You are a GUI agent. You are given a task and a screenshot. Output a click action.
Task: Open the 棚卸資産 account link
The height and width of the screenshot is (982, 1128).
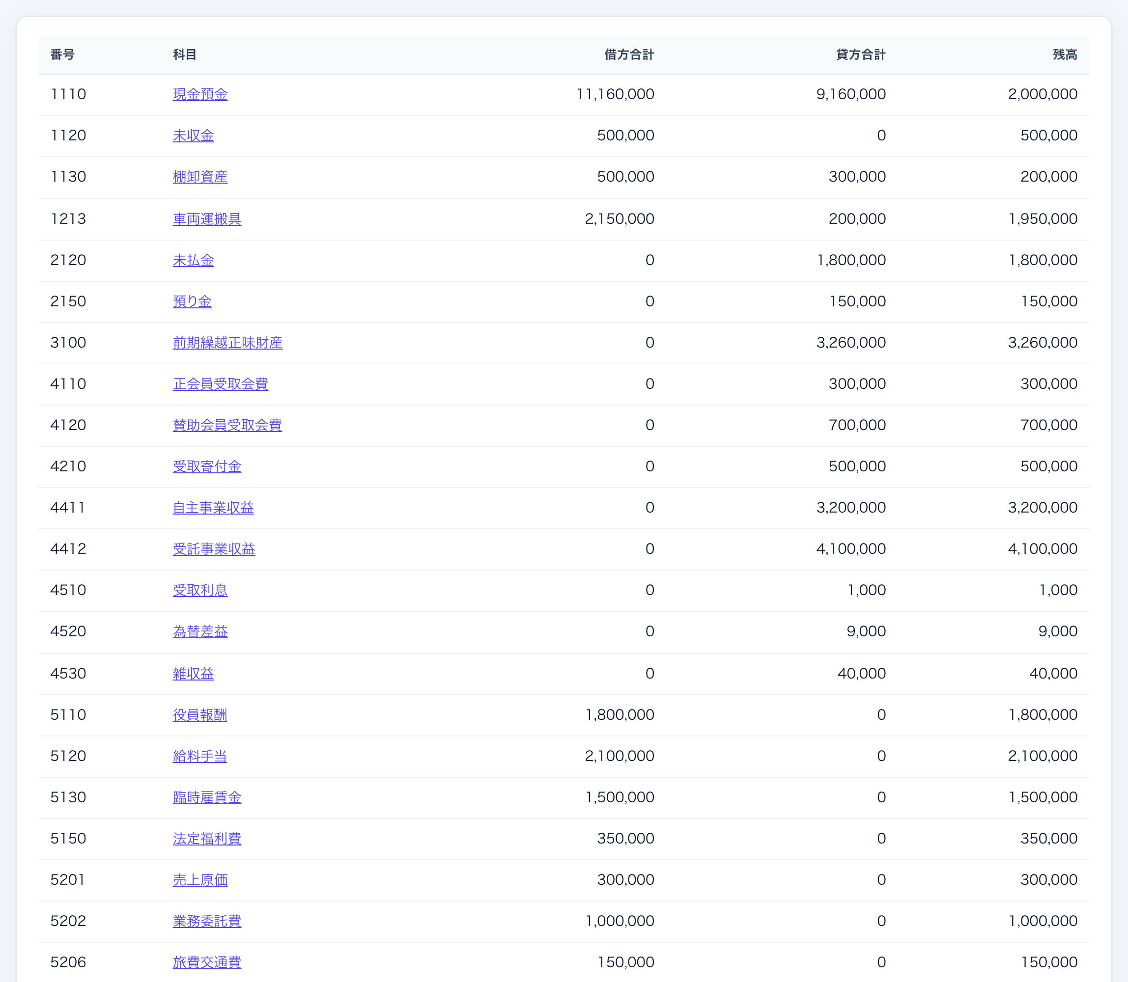[200, 176]
